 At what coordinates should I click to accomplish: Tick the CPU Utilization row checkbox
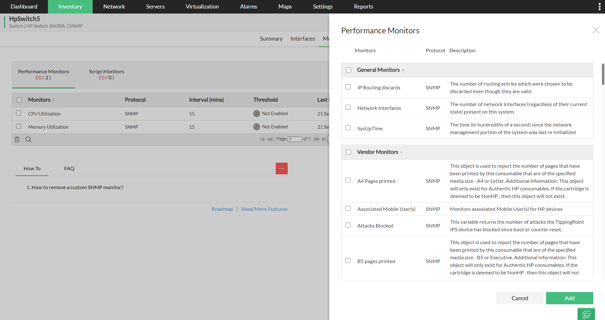[19, 113]
